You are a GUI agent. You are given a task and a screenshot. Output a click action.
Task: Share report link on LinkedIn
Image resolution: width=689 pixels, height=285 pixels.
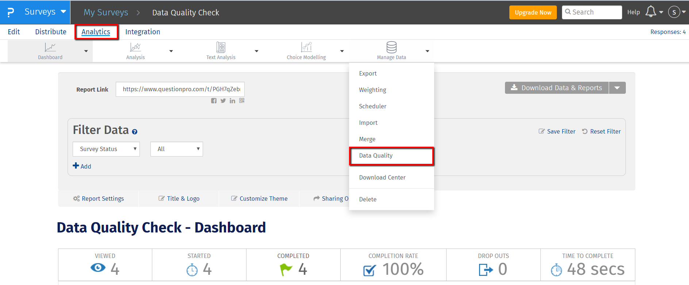(x=232, y=101)
